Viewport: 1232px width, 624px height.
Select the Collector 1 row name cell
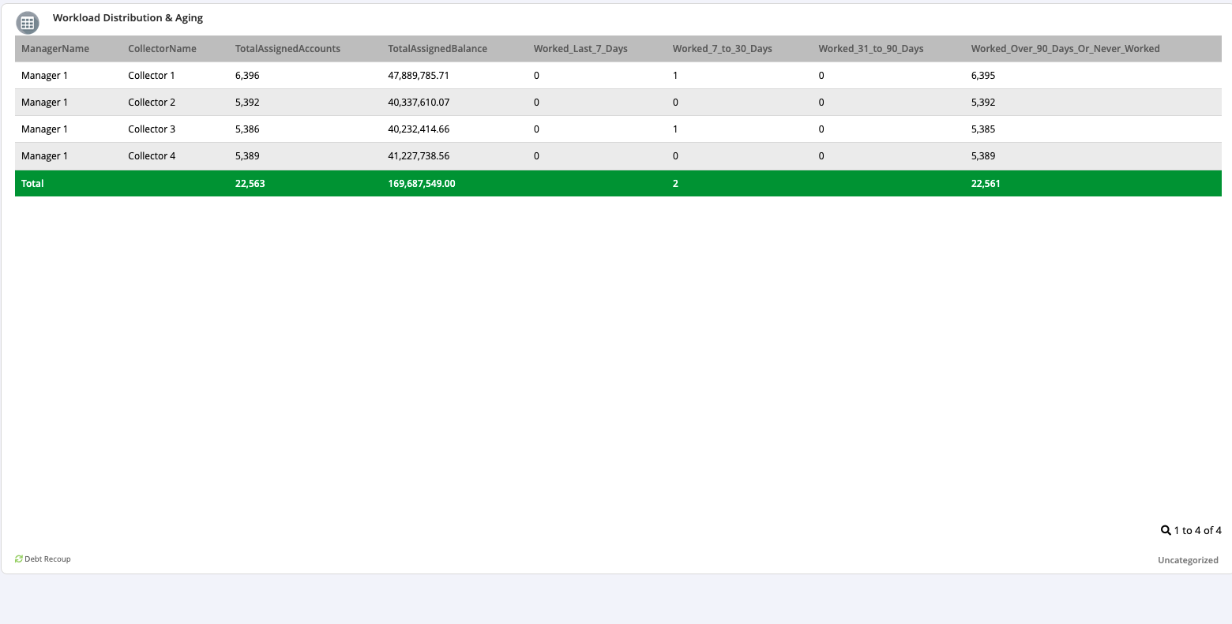[x=152, y=76]
